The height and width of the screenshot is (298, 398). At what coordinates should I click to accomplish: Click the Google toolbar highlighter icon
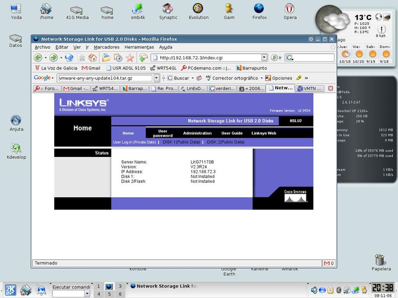[x=299, y=78]
